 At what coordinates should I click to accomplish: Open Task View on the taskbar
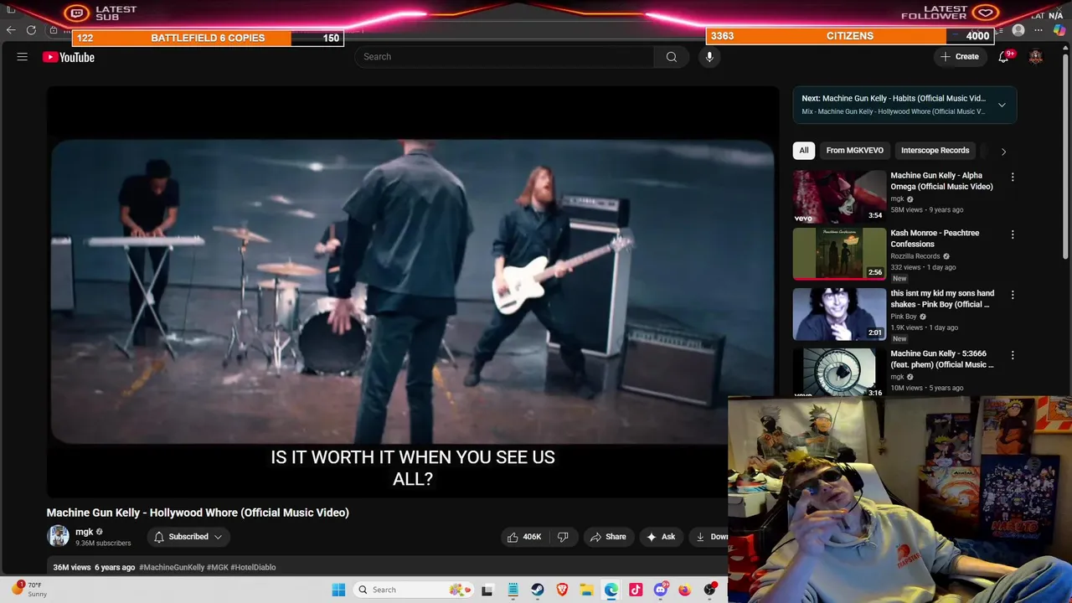(487, 590)
